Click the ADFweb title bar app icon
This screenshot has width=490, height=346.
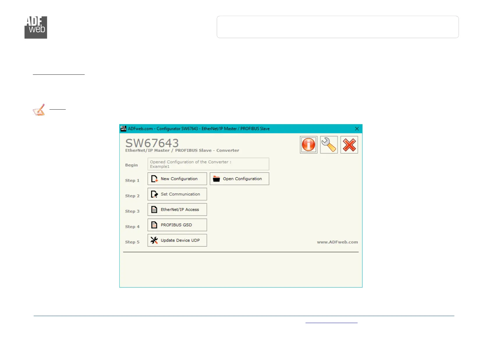point(123,129)
